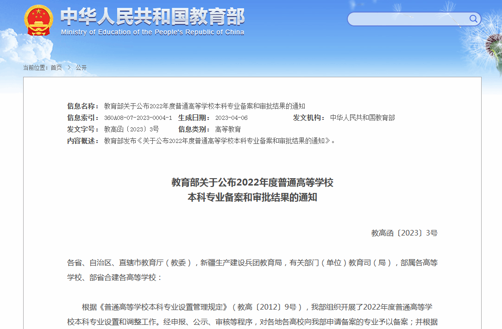Click the index number 360A08-07-2023-0004-1
Viewport: 502px width, 329px height.
pyautogui.click(x=138, y=118)
